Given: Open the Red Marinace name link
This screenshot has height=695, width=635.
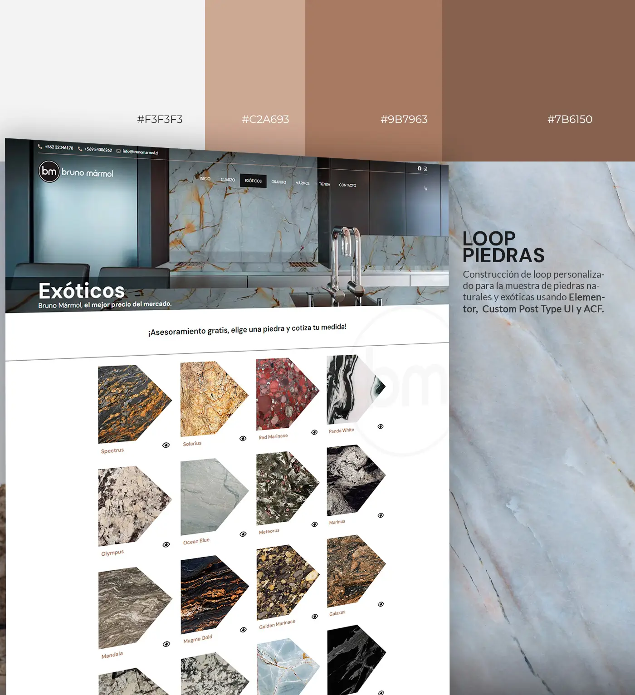Looking at the screenshot, I should pyautogui.click(x=273, y=436).
